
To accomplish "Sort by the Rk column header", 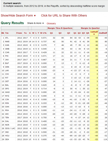I will pos(3,33).
